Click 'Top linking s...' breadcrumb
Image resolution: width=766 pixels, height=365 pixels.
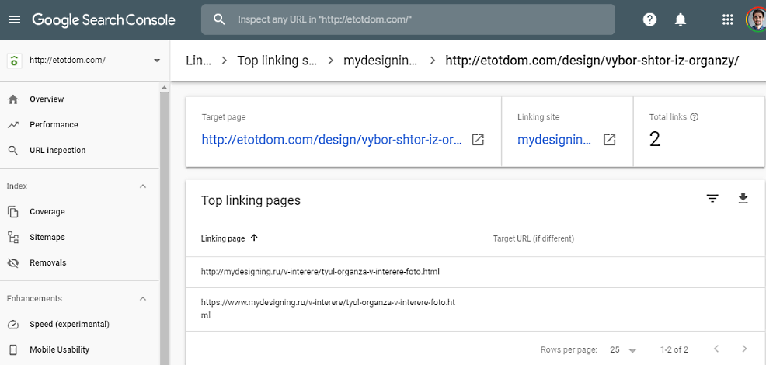(277, 61)
